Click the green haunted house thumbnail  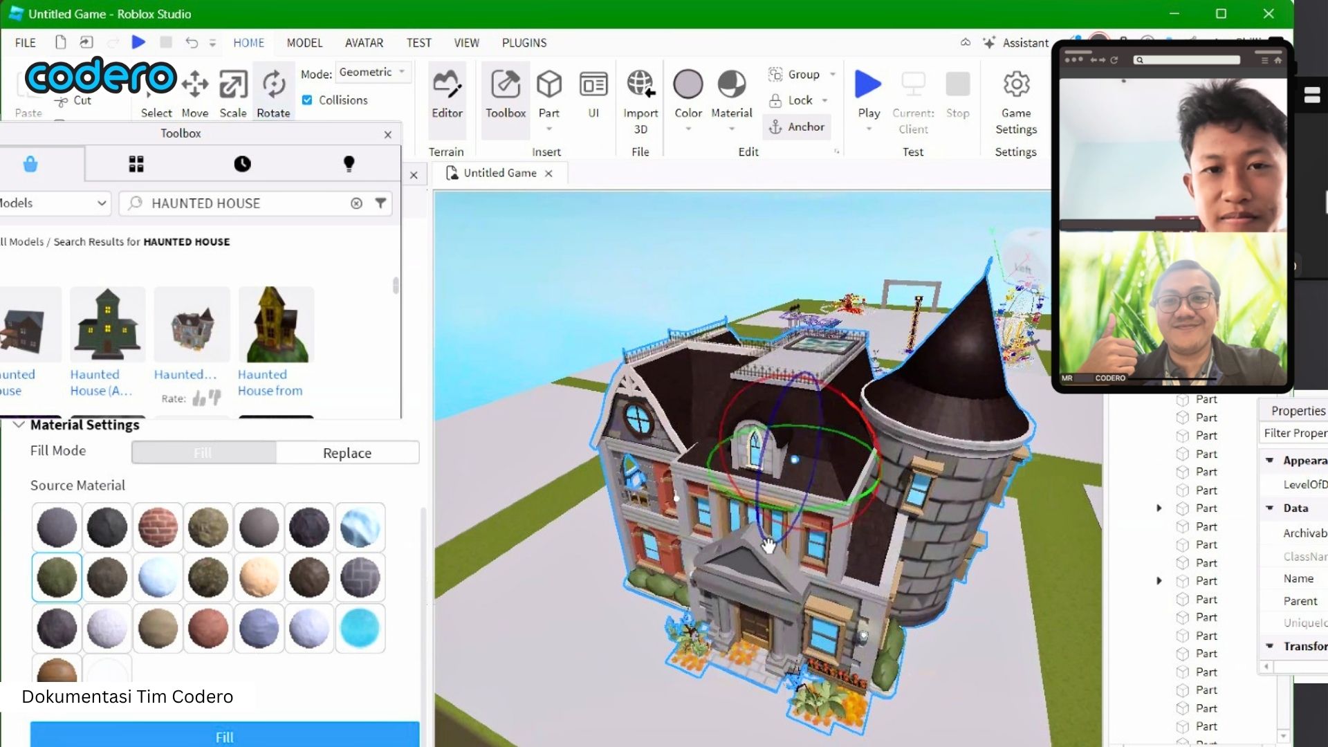(107, 324)
